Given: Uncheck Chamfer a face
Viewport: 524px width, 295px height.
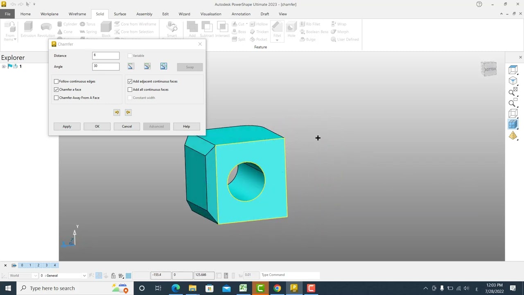Looking at the screenshot, I should pos(56,89).
